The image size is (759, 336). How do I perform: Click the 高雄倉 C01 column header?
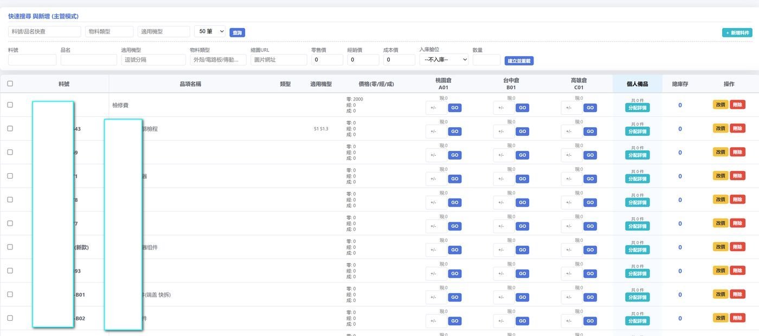point(579,83)
